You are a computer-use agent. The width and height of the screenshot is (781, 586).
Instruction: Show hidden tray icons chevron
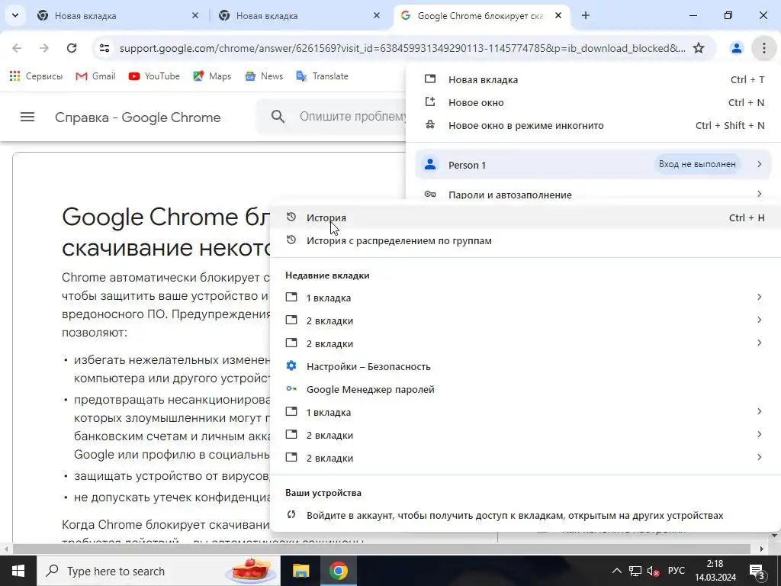coord(616,571)
